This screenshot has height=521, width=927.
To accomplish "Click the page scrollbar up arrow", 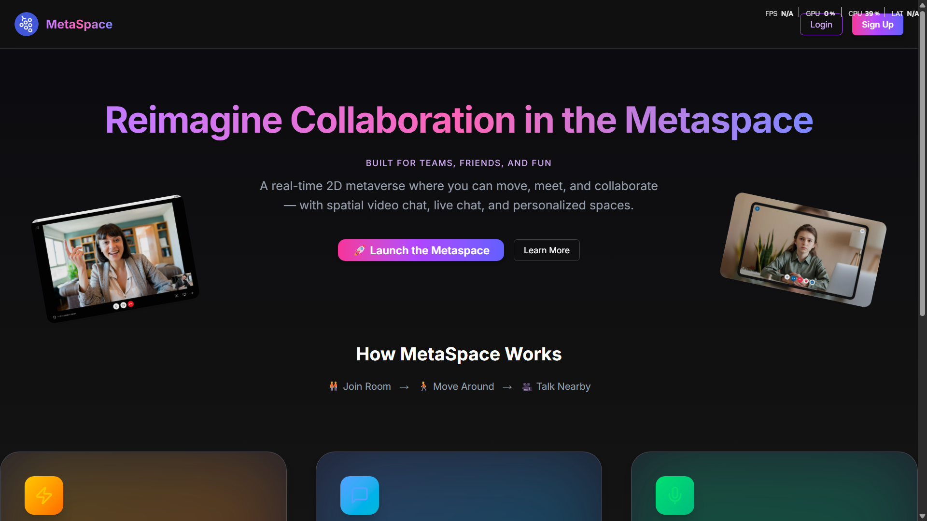I will point(922,5).
